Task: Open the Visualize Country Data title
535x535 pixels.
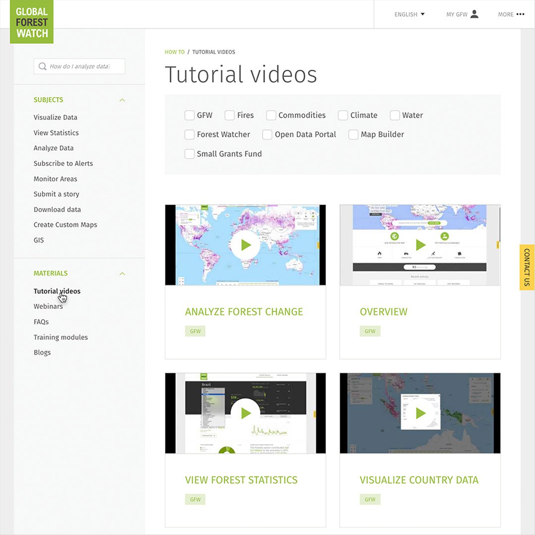Action: (x=419, y=480)
